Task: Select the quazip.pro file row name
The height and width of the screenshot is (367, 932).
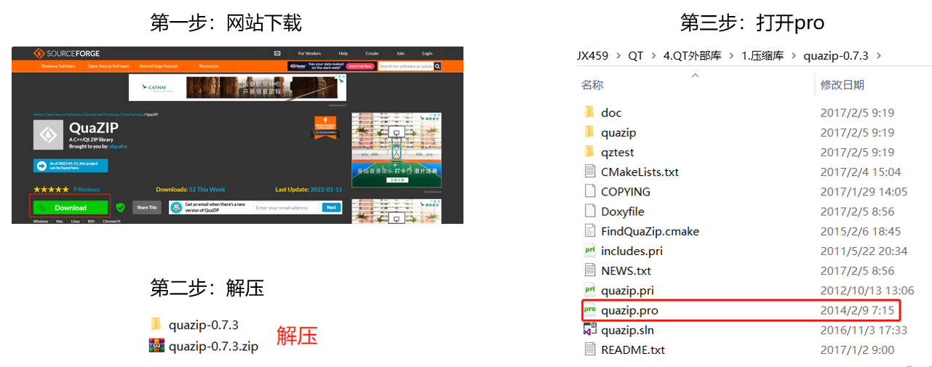Action: pyautogui.click(x=629, y=310)
